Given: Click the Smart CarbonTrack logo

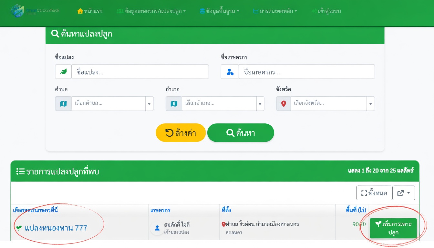Looking at the screenshot, I should pyautogui.click(x=35, y=11).
